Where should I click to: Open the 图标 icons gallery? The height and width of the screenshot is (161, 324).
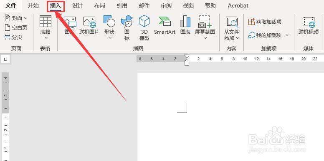click(127, 28)
